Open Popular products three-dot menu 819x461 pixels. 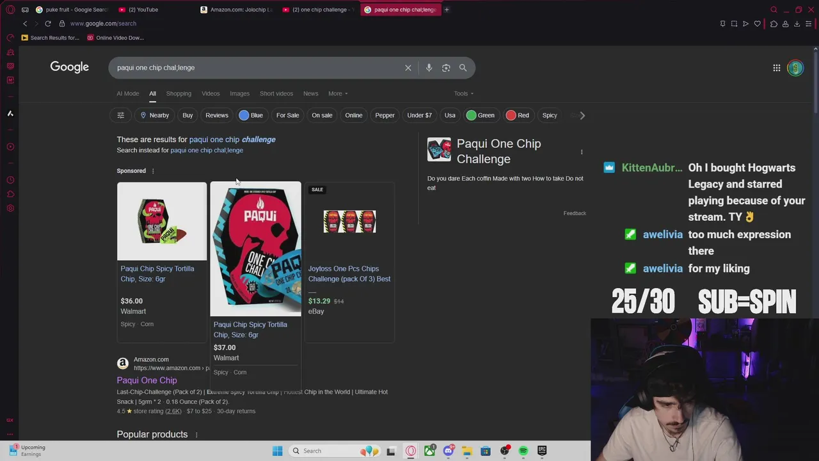196,435
